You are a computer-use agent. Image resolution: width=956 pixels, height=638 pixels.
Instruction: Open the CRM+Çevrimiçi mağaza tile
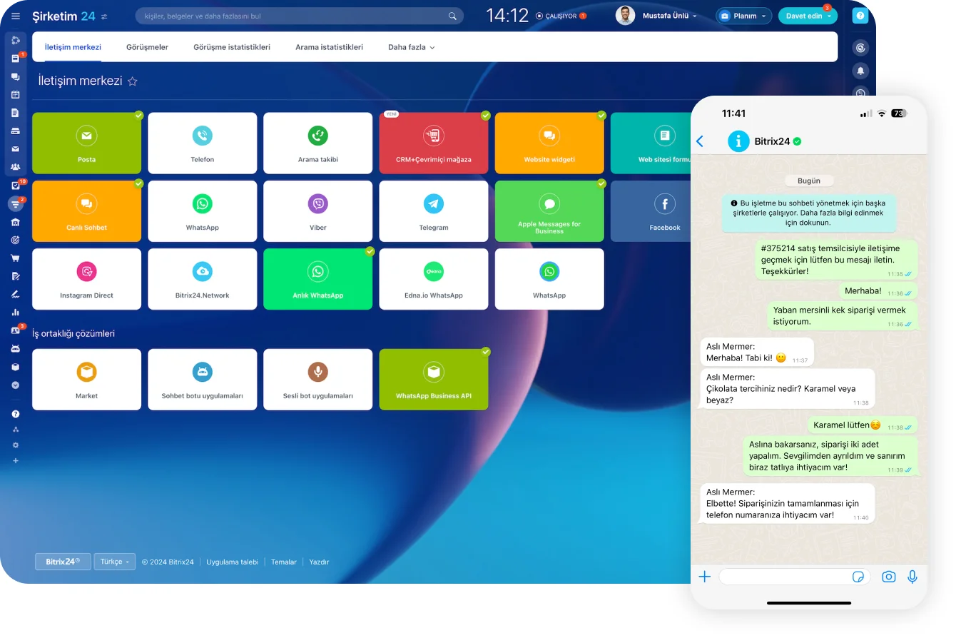434,143
